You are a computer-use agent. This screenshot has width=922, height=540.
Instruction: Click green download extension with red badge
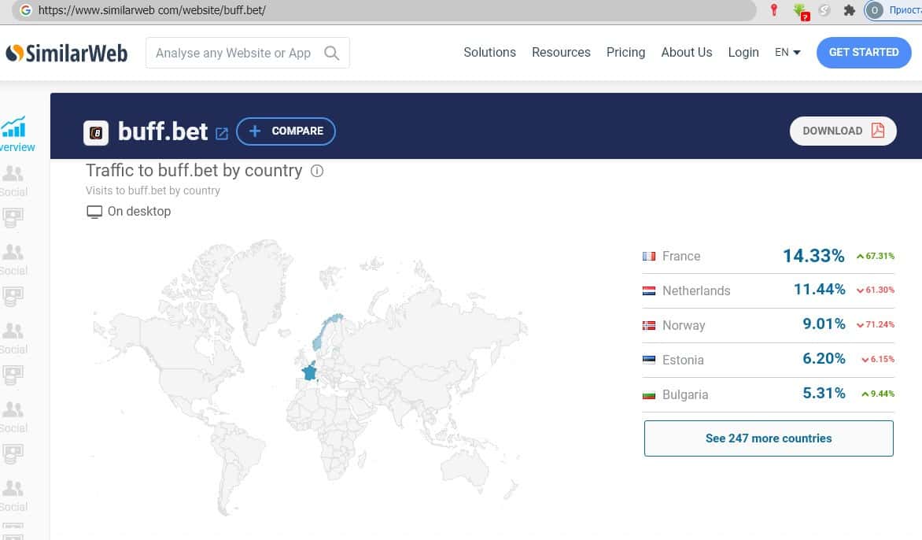coord(800,11)
